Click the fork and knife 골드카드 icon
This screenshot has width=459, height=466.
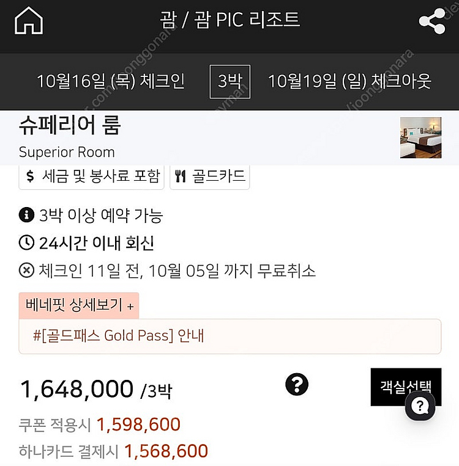click(181, 177)
